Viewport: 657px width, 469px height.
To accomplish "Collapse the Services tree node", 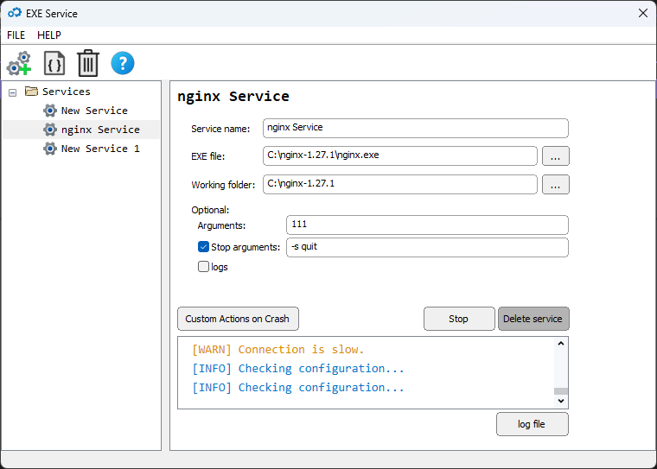I will (13, 92).
